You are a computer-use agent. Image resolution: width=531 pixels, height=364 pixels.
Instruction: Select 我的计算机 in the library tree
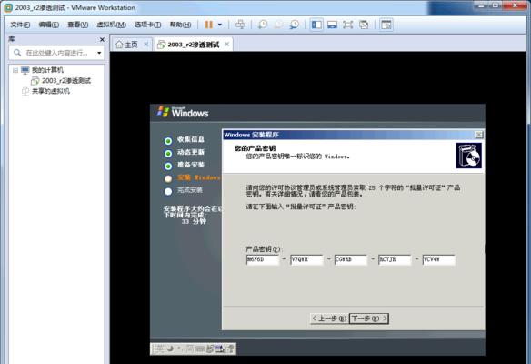[x=47, y=70]
